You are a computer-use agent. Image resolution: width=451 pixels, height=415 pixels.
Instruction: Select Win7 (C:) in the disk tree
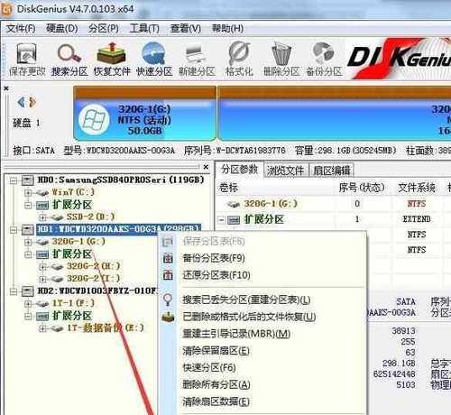coord(73,192)
